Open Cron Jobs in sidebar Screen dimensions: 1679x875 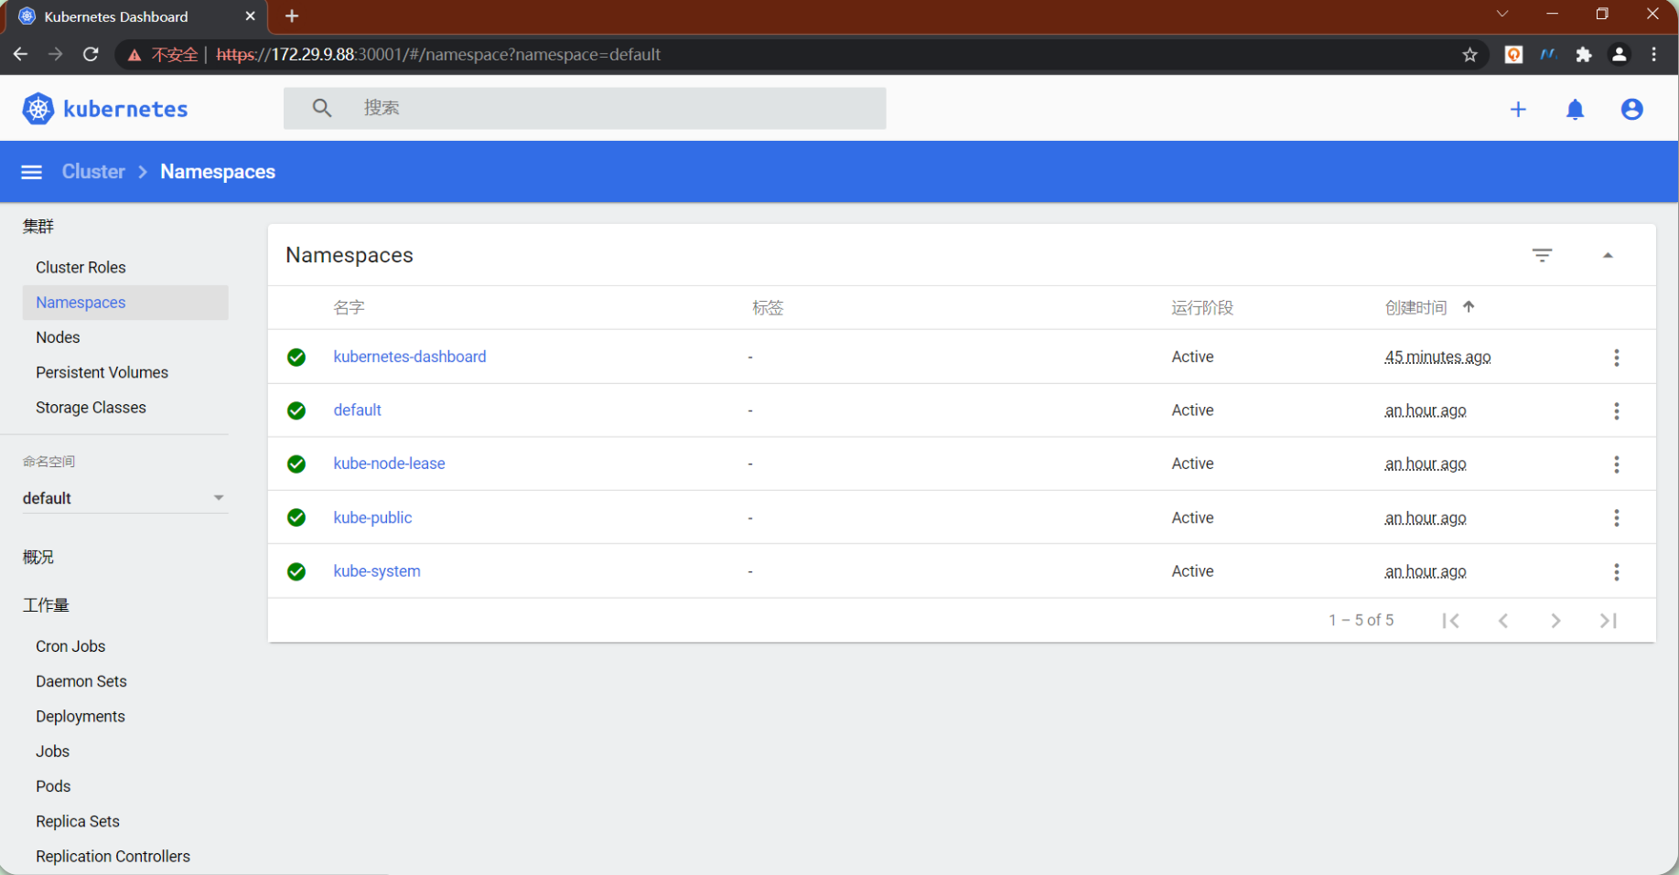click(70, 646)
